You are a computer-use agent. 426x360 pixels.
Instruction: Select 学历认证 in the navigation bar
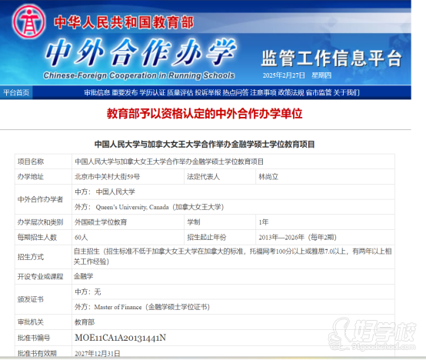[152, 92]
